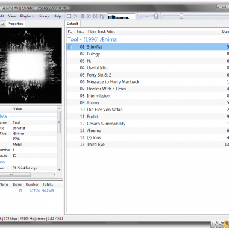
Task: Open the Playback menu
Action: pyautogui.click(x=27, y=16)
